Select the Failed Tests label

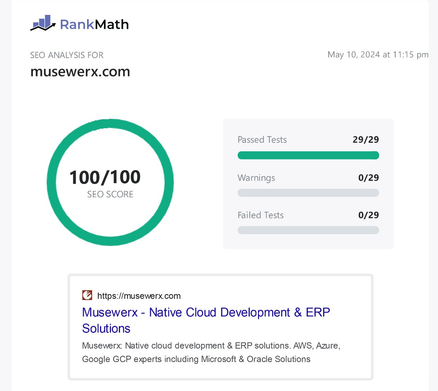pos(260,215)
